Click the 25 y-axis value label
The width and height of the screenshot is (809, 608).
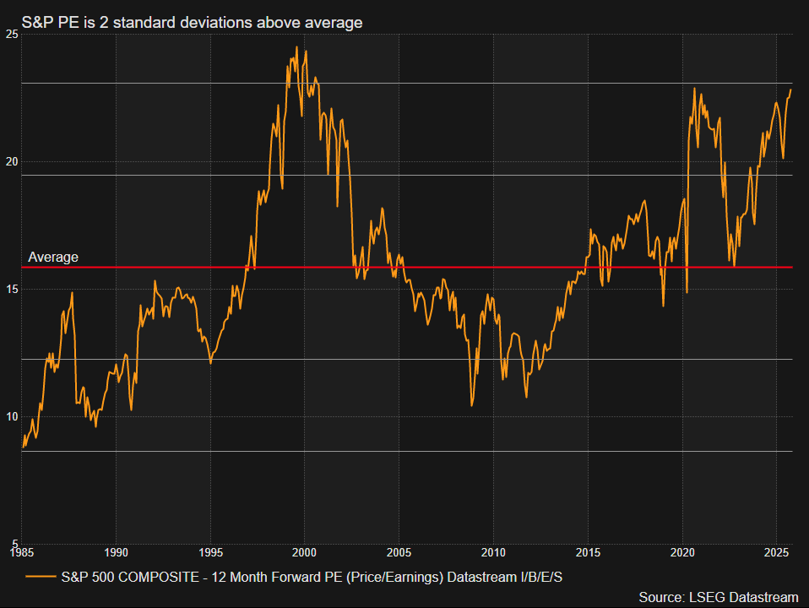[x=11, y=34]
